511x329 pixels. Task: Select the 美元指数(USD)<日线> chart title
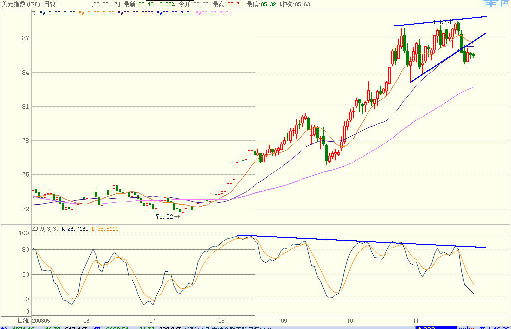(x=30, y=4)
